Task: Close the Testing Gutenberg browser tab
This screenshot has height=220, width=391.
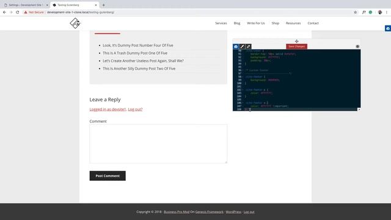Action: point(96,5)
